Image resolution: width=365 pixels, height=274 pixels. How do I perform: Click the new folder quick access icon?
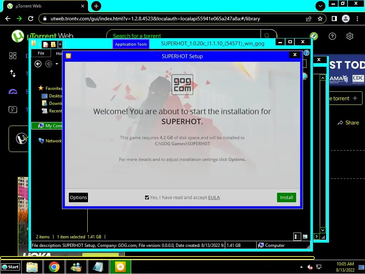click(x=53, y=44)
